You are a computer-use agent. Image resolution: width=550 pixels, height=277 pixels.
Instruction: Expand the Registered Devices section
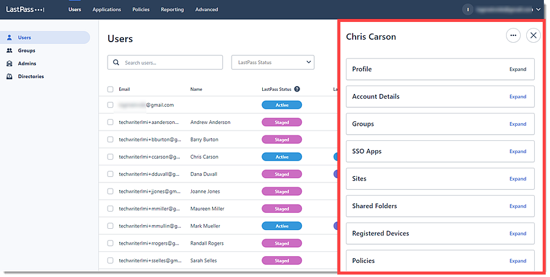click(518, 234)
